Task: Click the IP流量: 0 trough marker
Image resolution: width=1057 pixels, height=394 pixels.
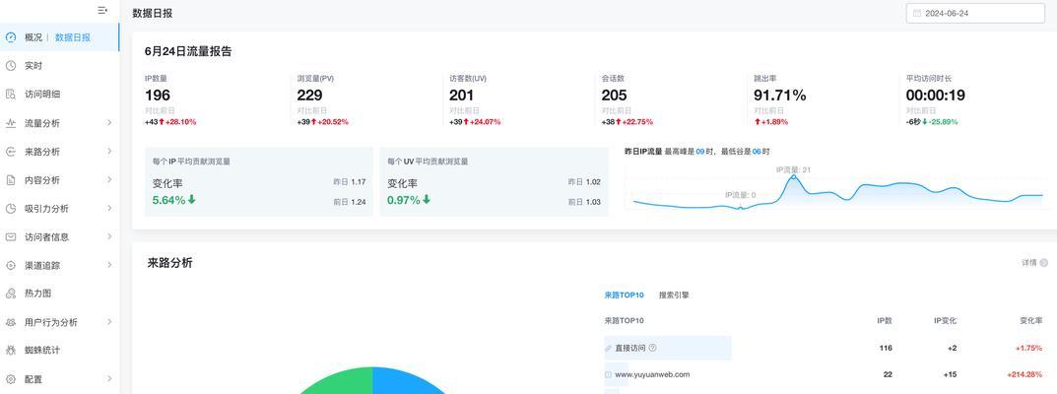Action: [741, 208]
